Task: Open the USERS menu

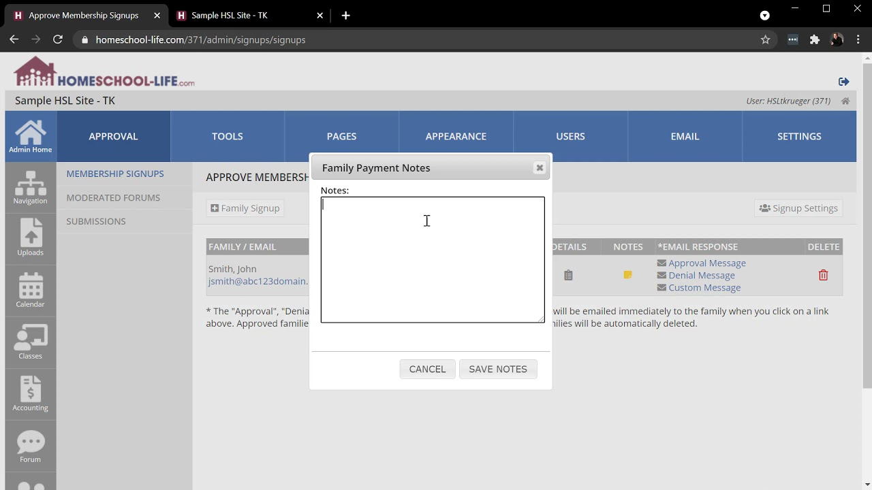Action: point(570,136)
